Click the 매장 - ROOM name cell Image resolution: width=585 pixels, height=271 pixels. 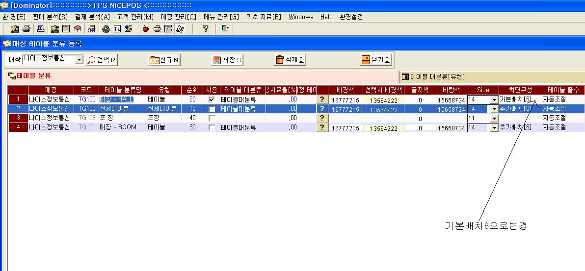tap(123, 127)
